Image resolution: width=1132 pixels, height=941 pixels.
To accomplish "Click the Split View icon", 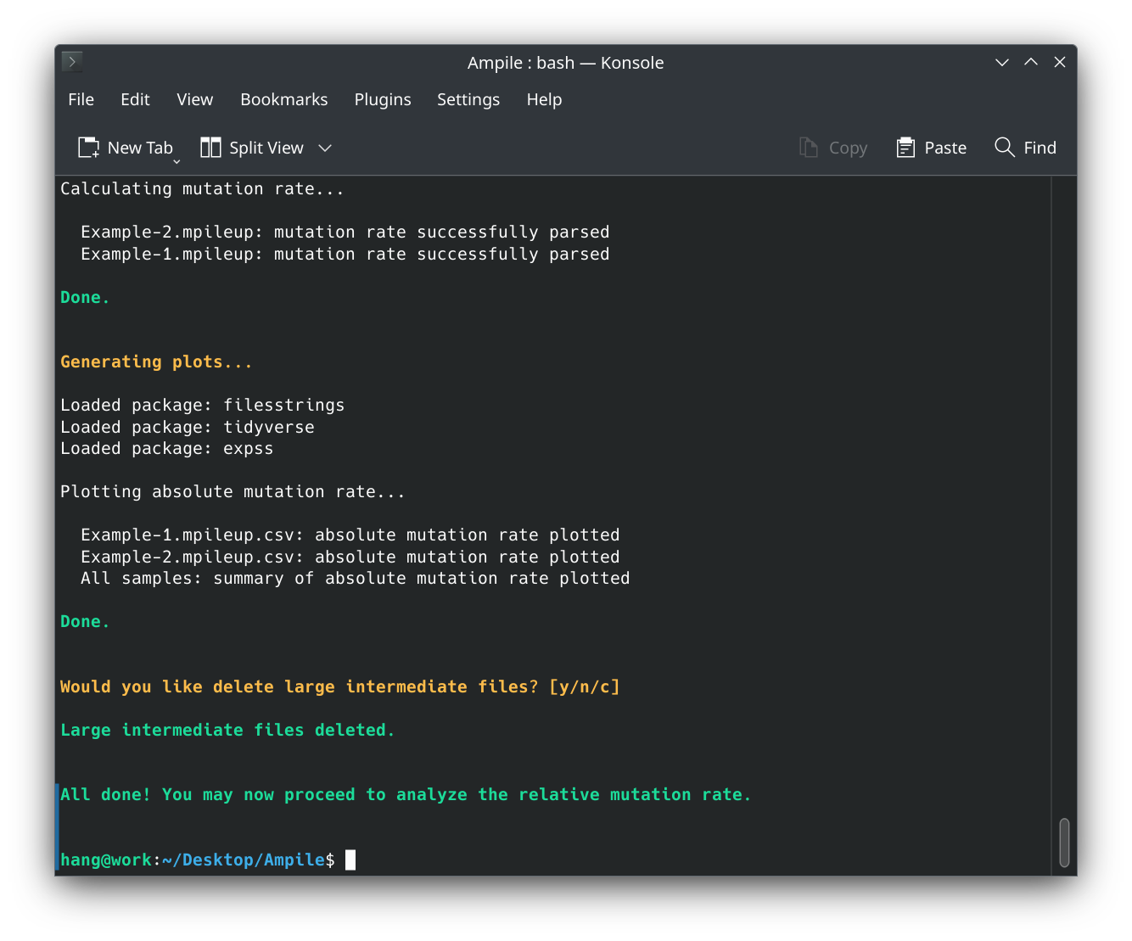I will 210,148.
